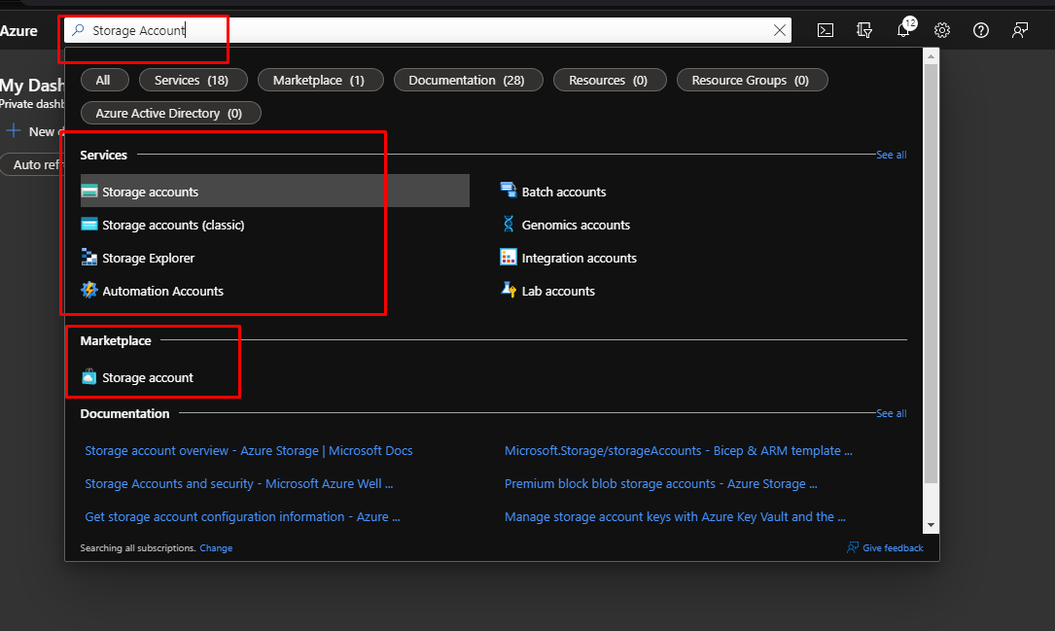Click See all next to Documentation
This screenshot has width=1055, height=631.
891,413
